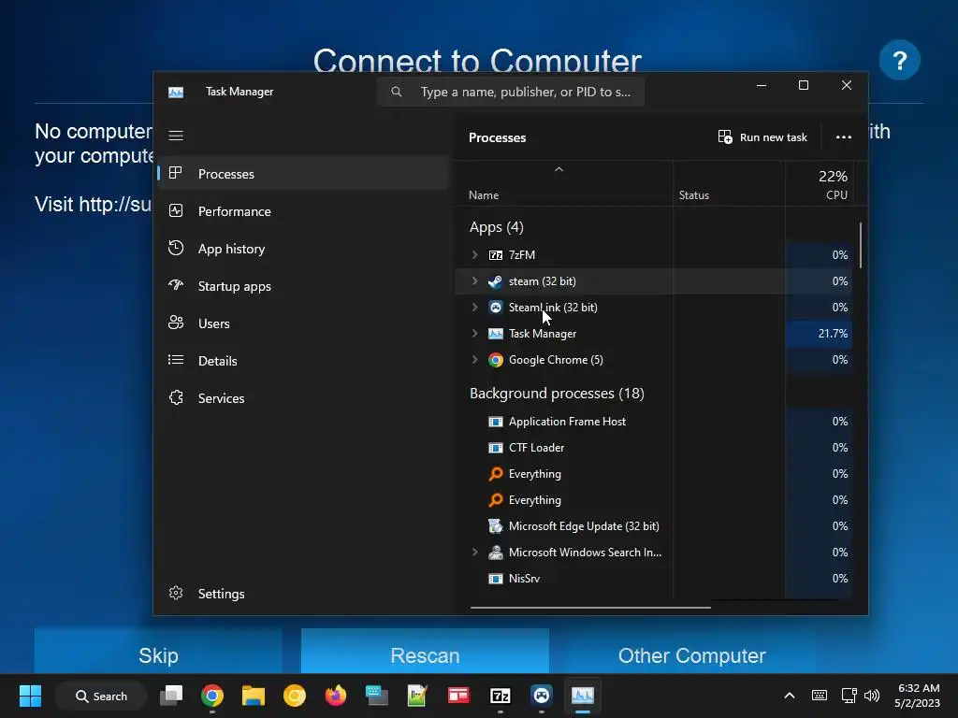Expand the Task Manager process group

pyautogui.click(x=474, y=334)
